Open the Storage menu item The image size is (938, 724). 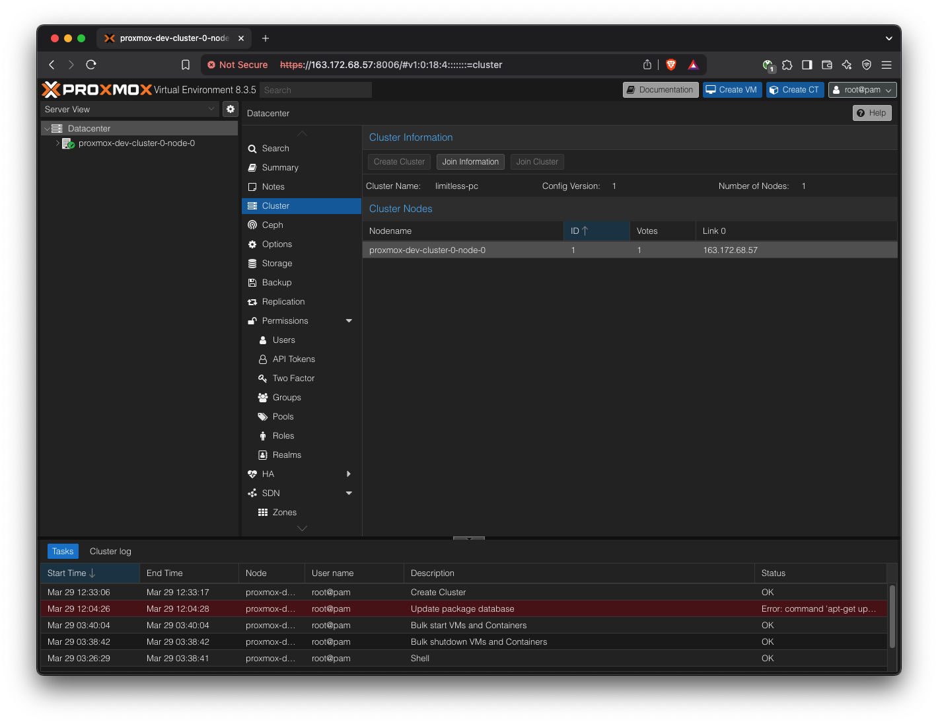pos(277,264)
